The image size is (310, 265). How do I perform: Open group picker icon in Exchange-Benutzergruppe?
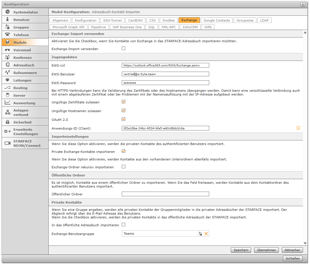(200, 234)
